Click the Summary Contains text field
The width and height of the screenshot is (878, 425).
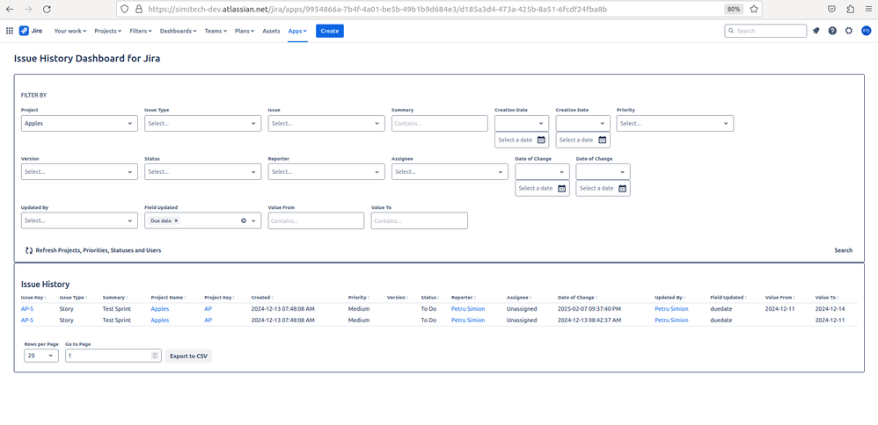coord(440,124)
